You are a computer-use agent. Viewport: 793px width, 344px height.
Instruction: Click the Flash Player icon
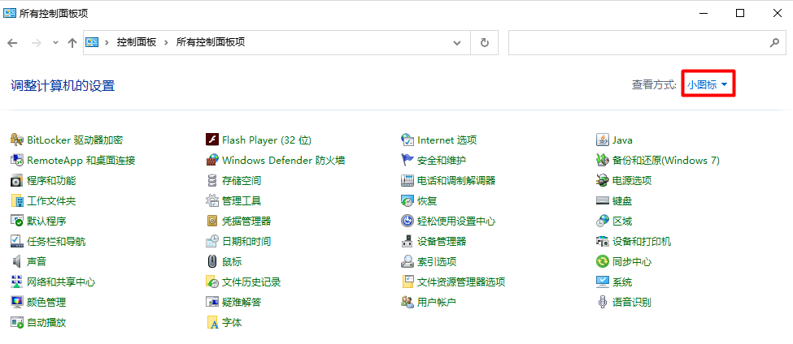[x=212, y=140]
